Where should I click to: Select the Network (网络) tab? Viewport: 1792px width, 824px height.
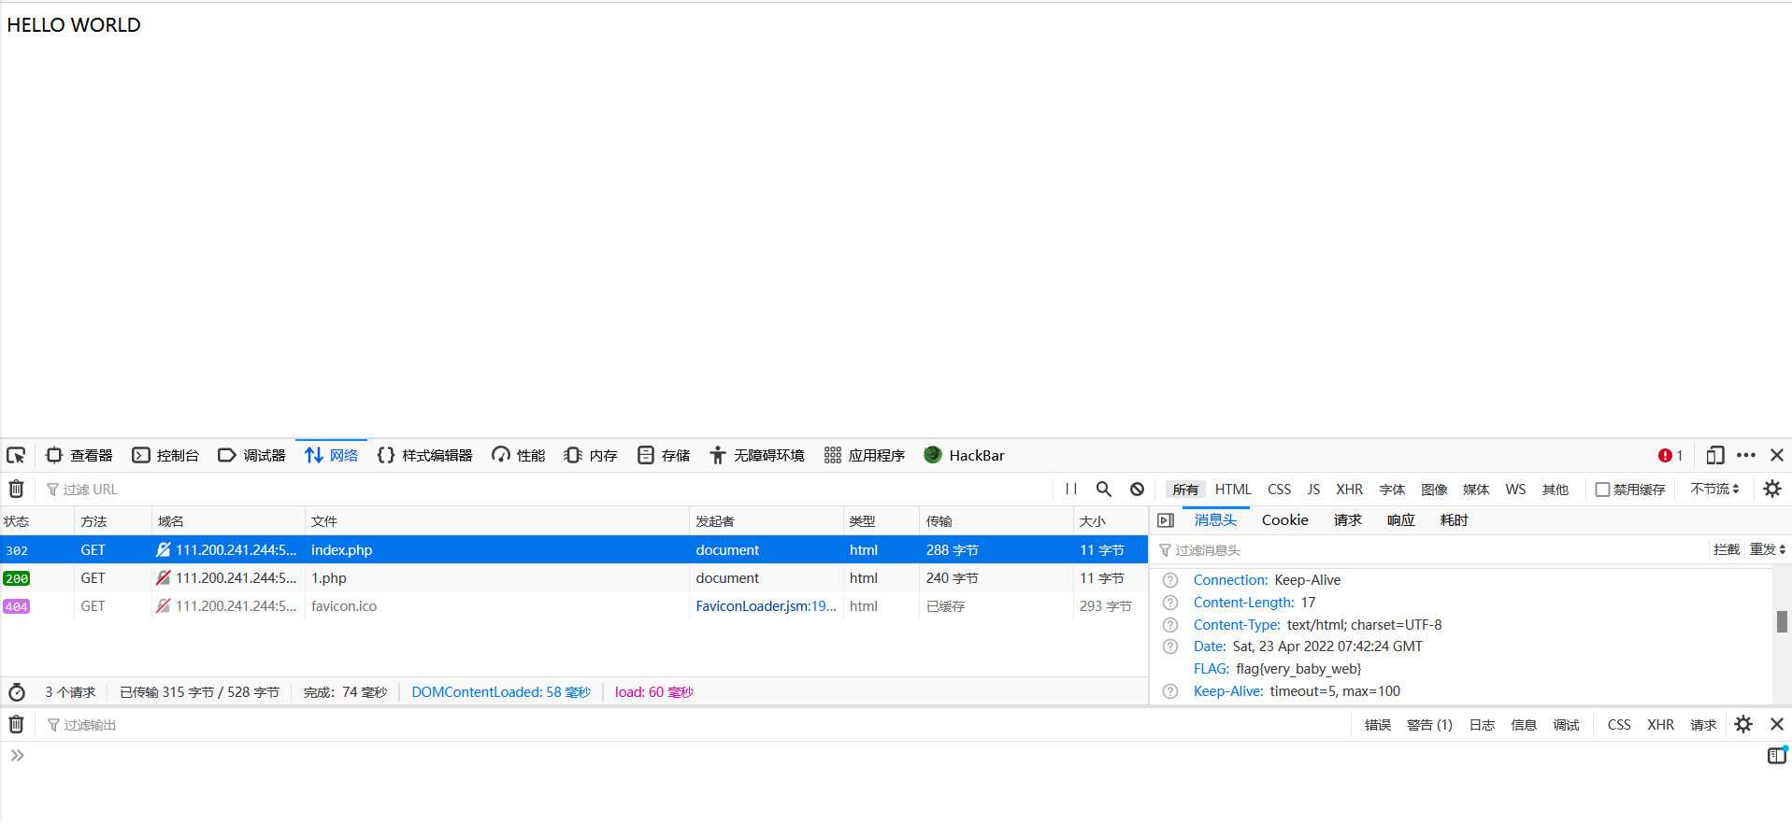[x=332, y=455]
